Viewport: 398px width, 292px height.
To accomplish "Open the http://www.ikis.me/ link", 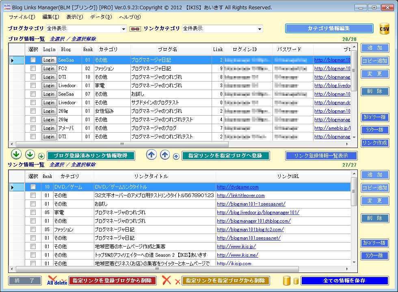I will [238, 255].
